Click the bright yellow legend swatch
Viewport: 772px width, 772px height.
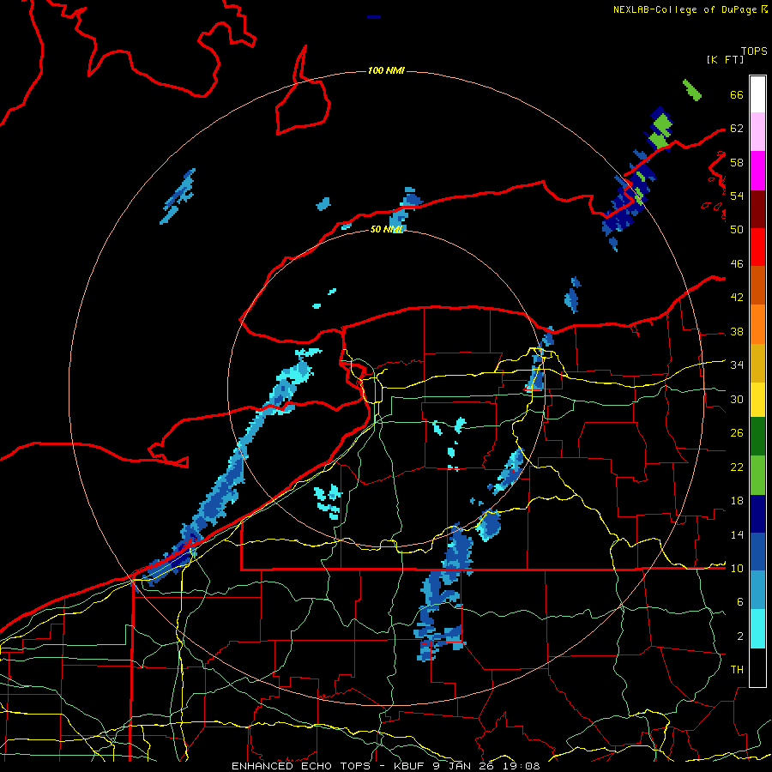point(757,400)
